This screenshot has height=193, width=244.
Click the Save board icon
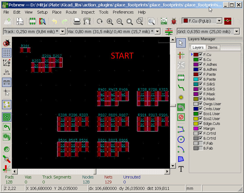click(8, 21)
